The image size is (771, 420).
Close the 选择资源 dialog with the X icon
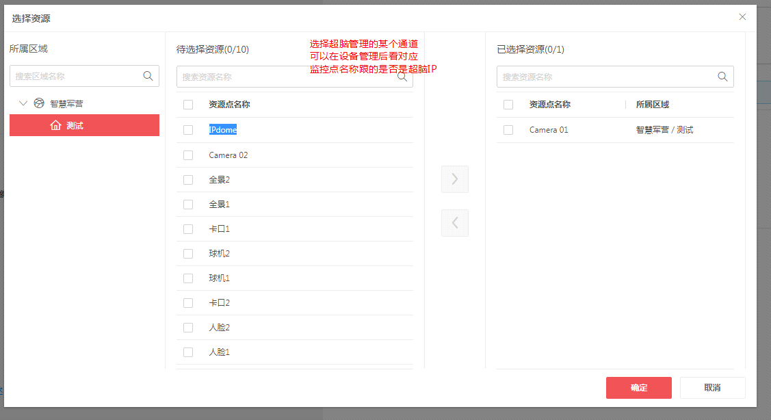click(x=742, y=16)
